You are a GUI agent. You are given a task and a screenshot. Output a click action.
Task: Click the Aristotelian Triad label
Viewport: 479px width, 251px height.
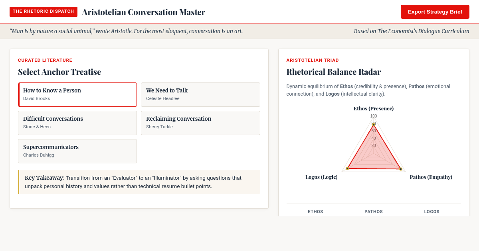[313, 60]
